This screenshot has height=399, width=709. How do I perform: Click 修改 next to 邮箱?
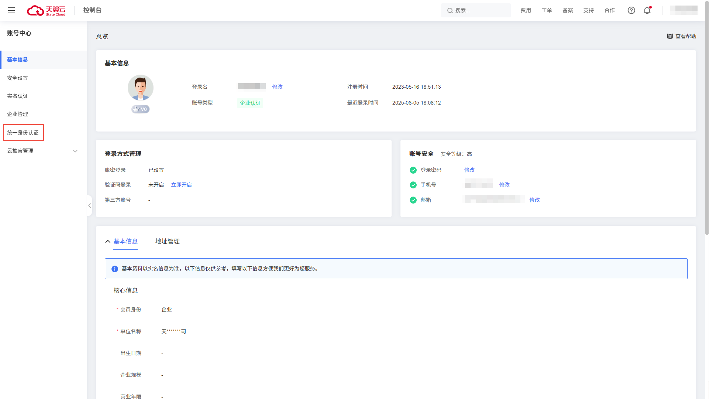click(x=534, y=200)
